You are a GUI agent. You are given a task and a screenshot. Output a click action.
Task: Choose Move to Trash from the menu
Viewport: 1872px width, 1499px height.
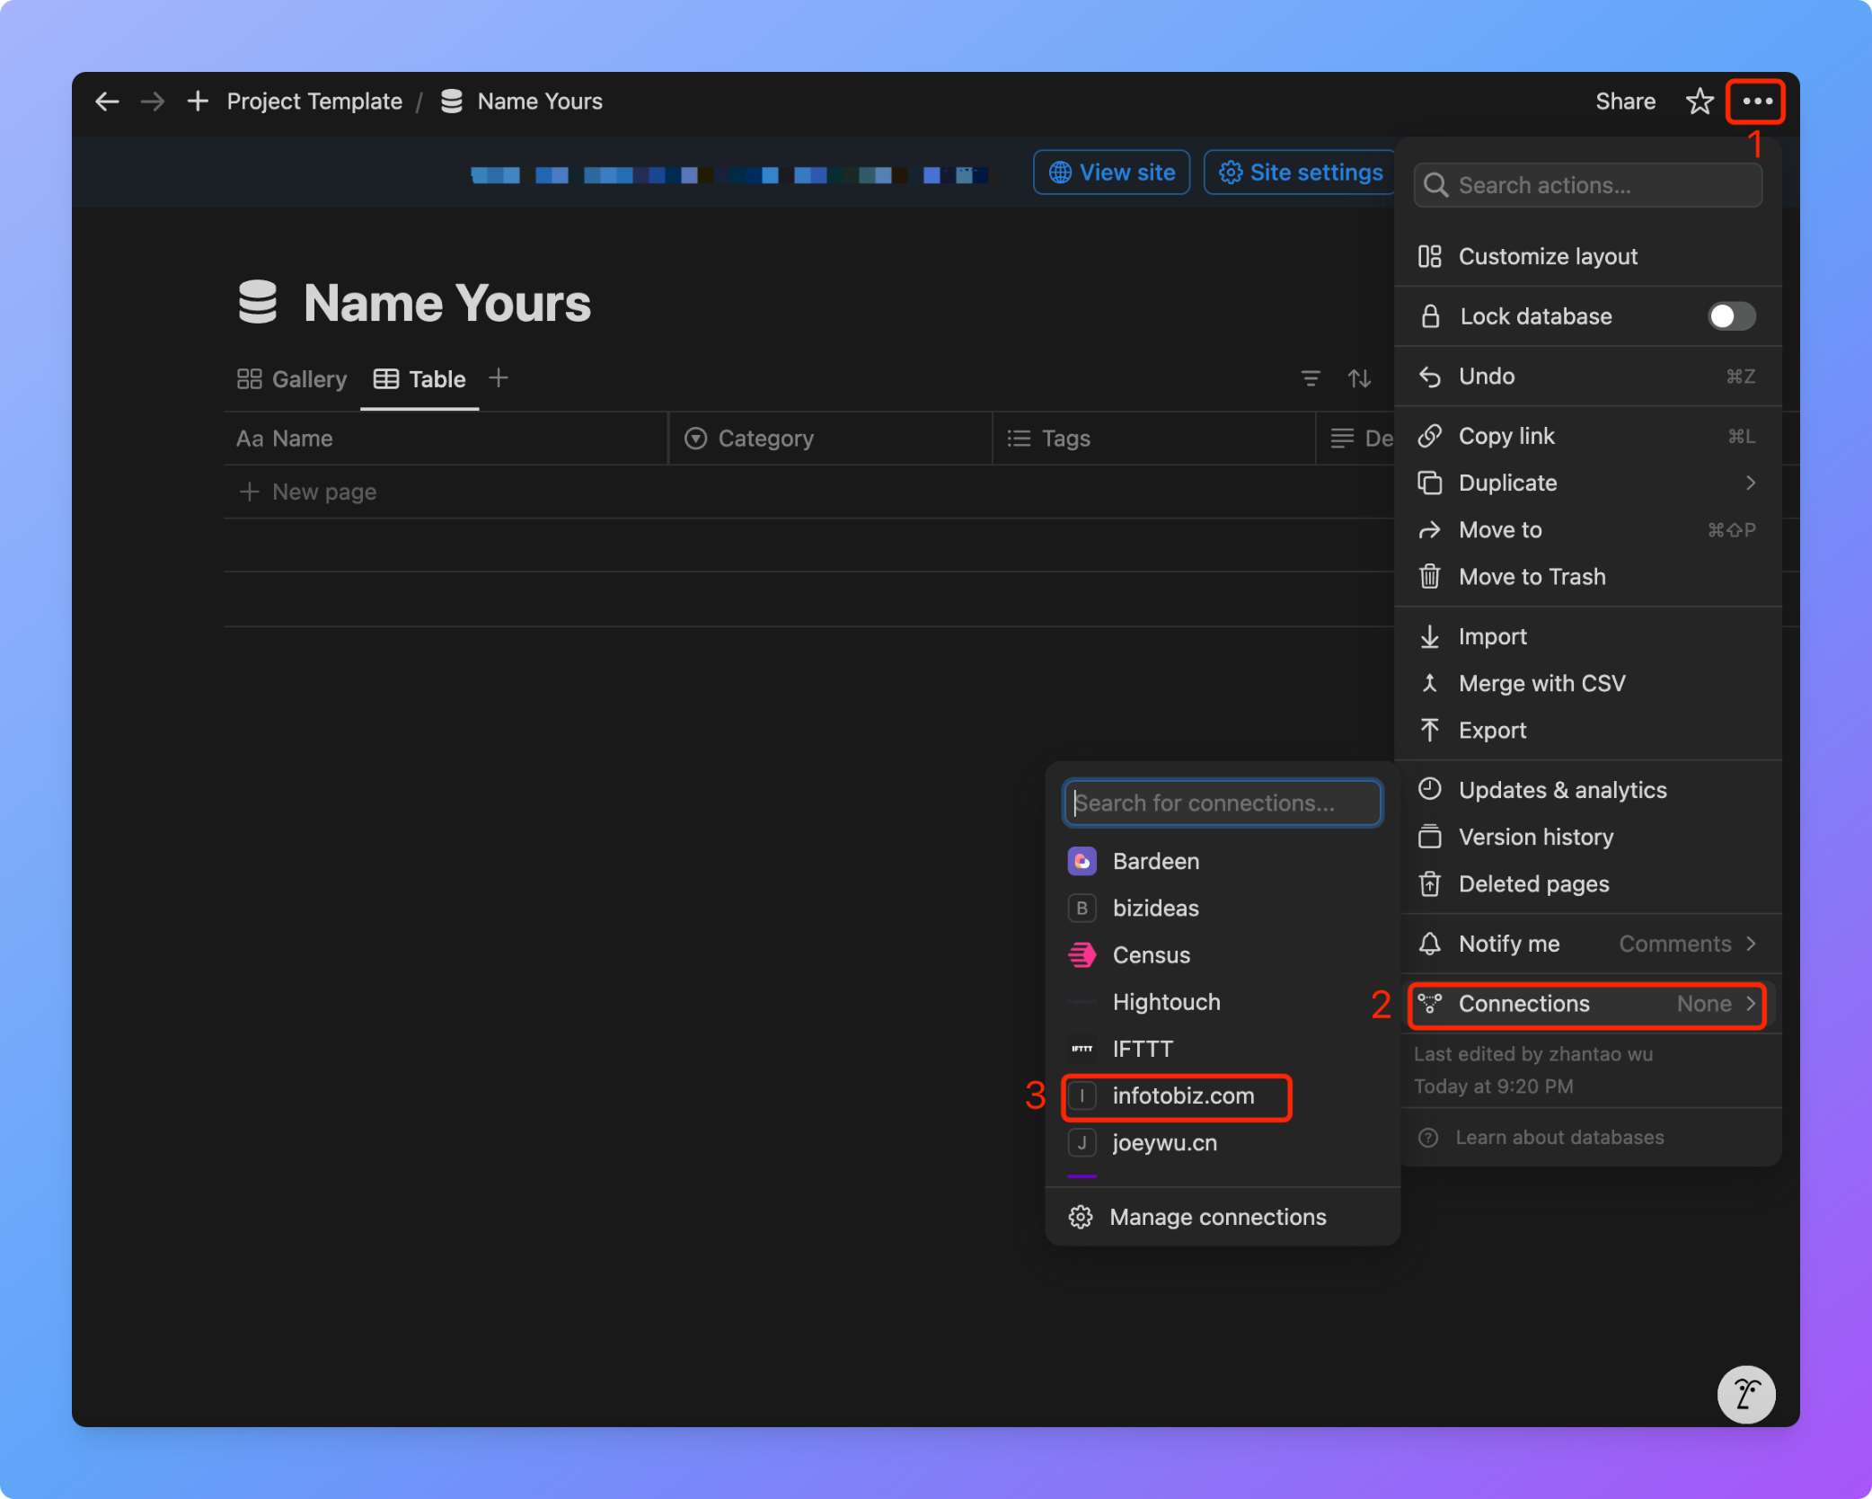pyautogui.click(x=1532, y=576)
